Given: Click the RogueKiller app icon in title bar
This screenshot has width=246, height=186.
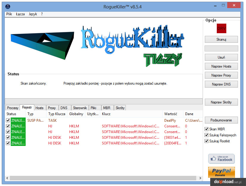Looking at the screenshot, I should tap(8, 7).
